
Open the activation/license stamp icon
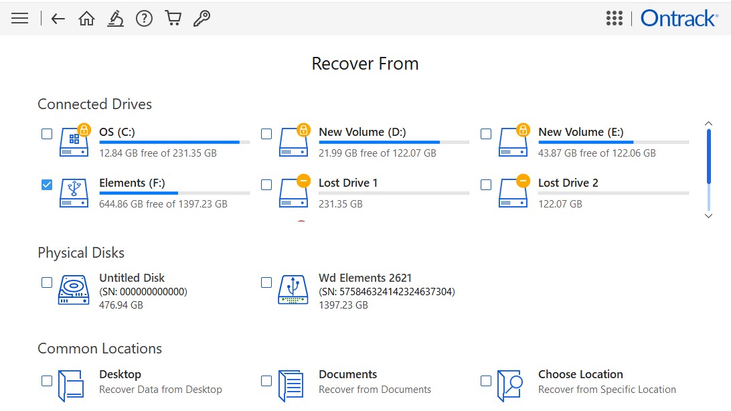(x=115, y=18)
